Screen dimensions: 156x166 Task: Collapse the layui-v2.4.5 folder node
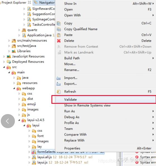coord(19,120)
